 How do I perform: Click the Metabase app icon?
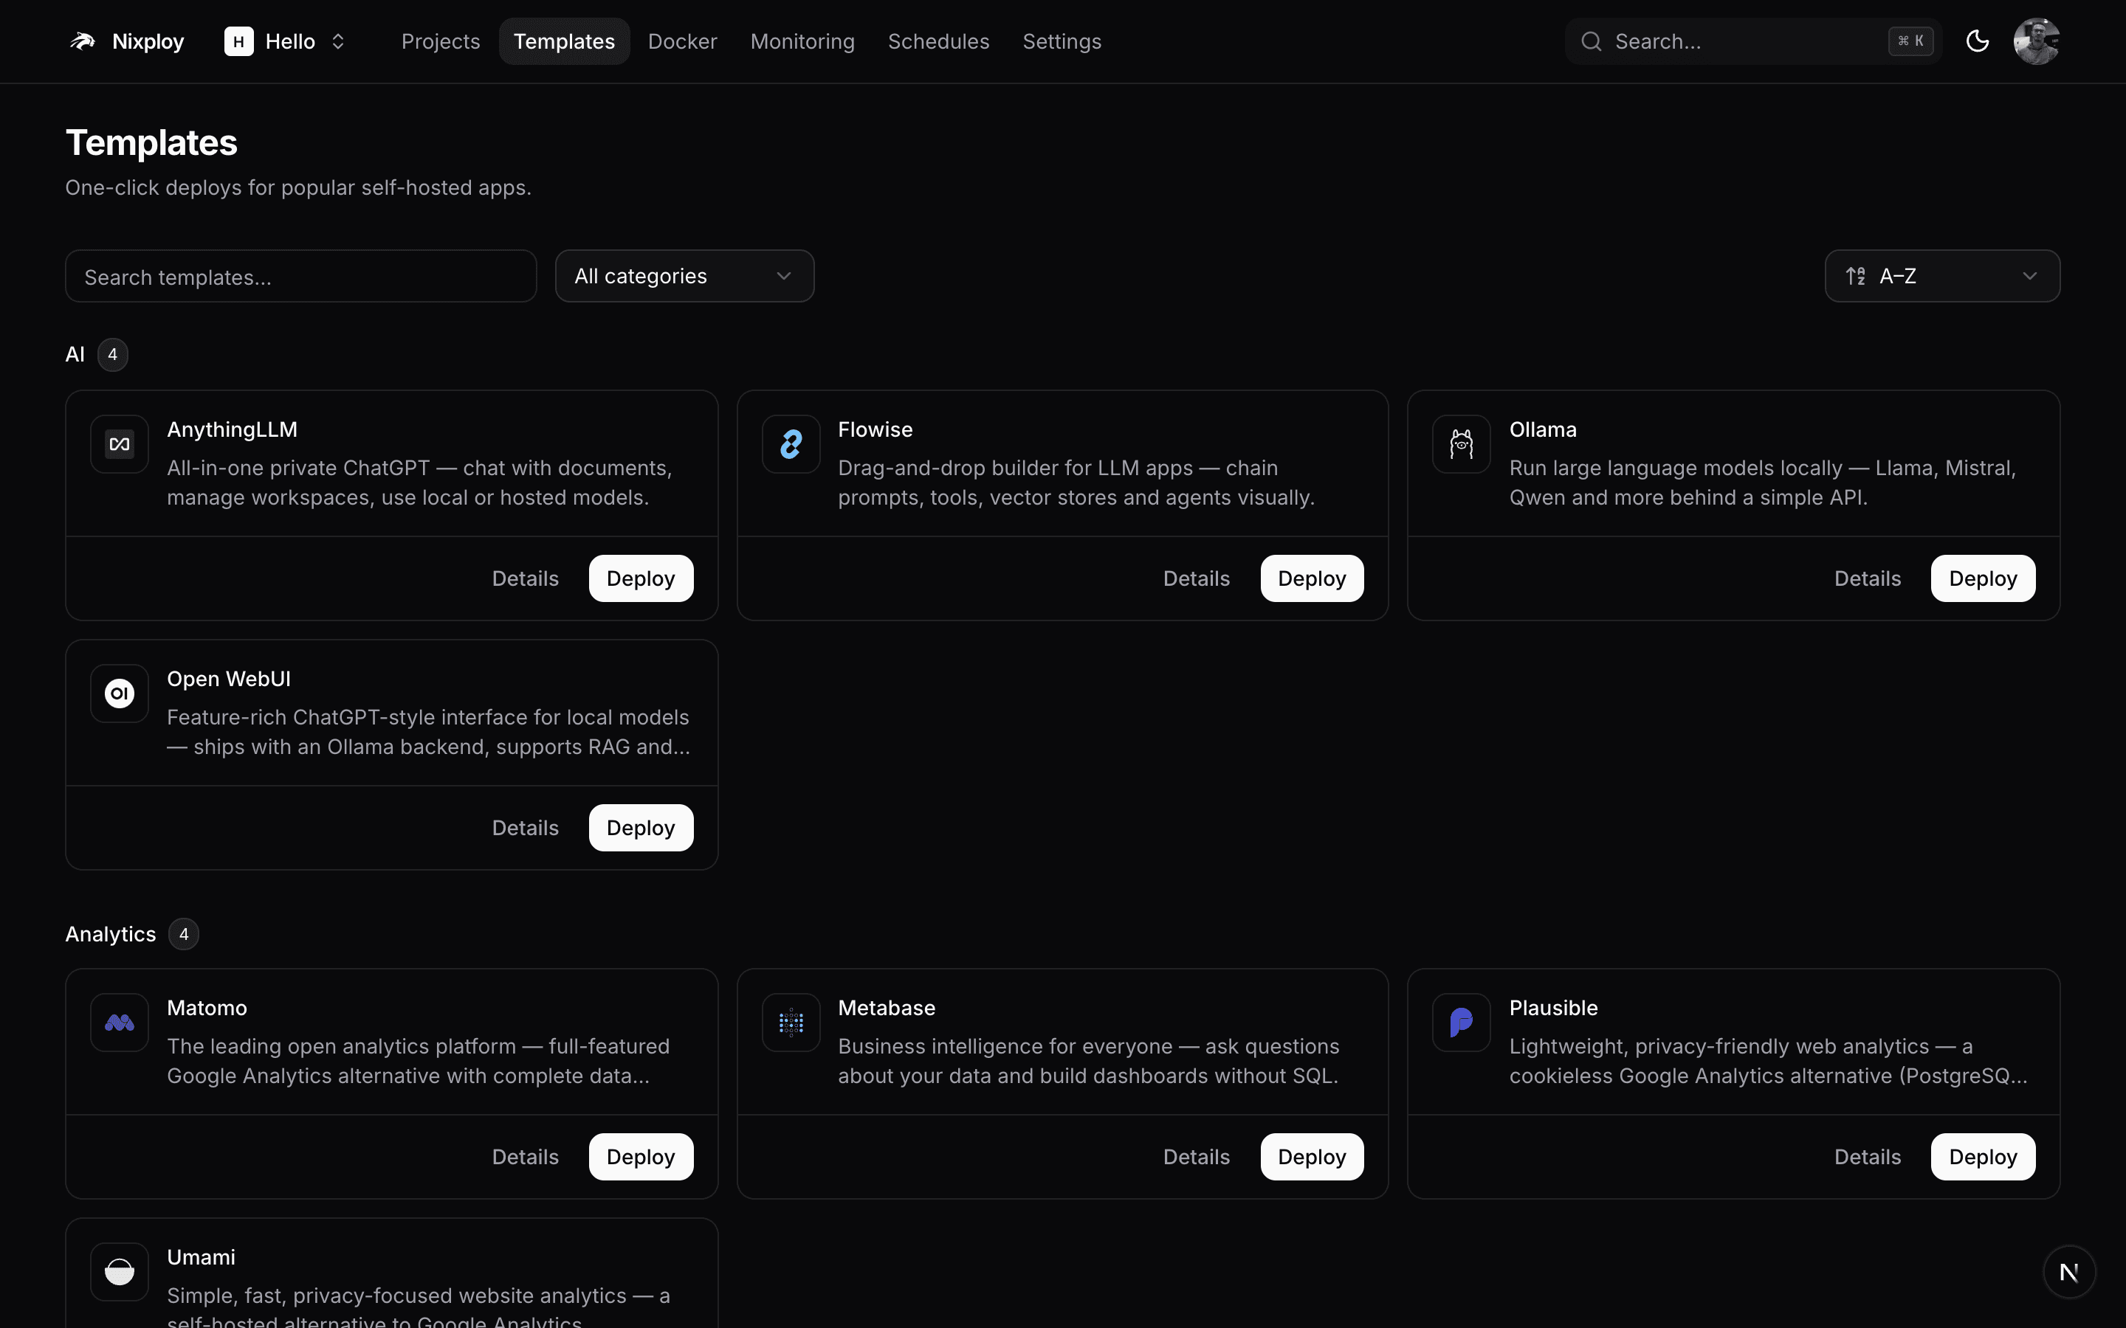click(x=791, y=1023)
